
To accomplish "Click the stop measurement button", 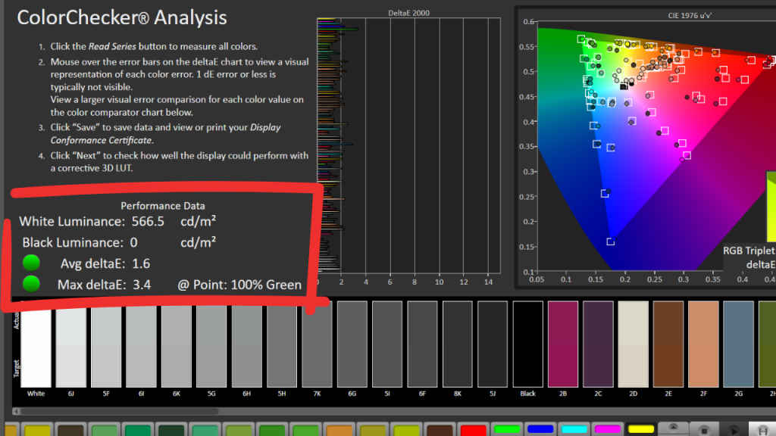I will 704,430.
